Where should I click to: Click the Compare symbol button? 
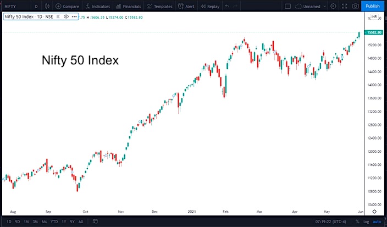tap(67, 7)
